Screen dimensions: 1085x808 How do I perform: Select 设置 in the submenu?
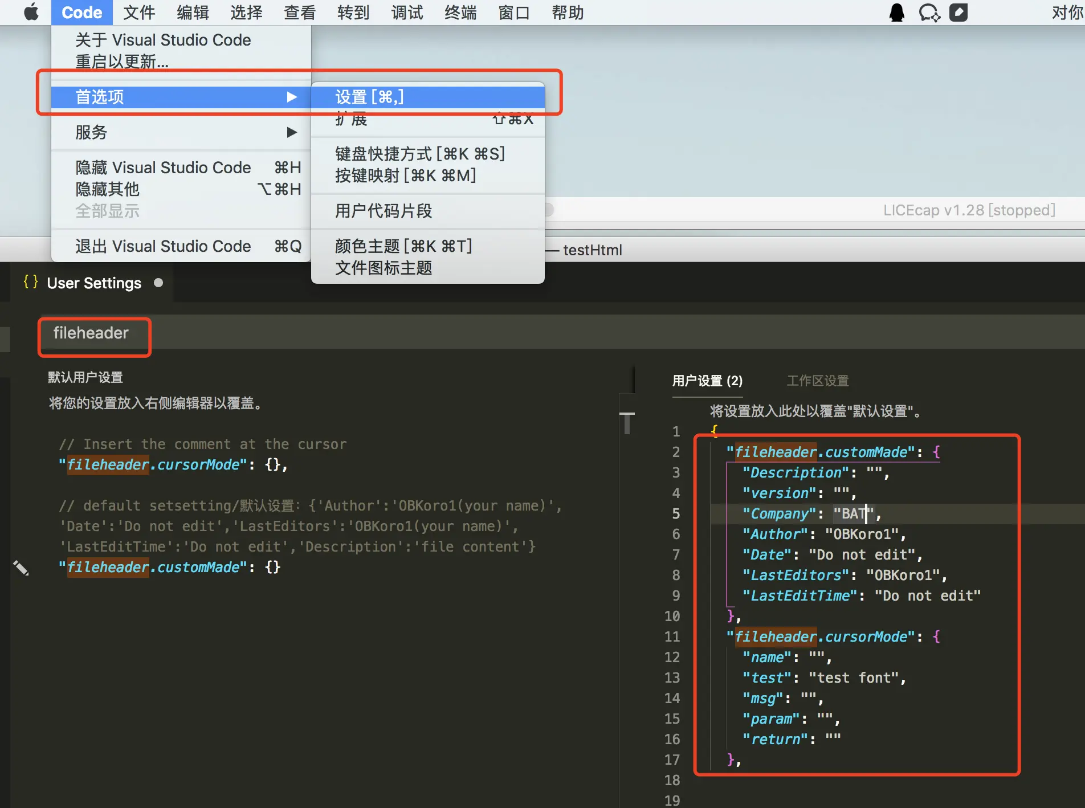pos(428,97)
